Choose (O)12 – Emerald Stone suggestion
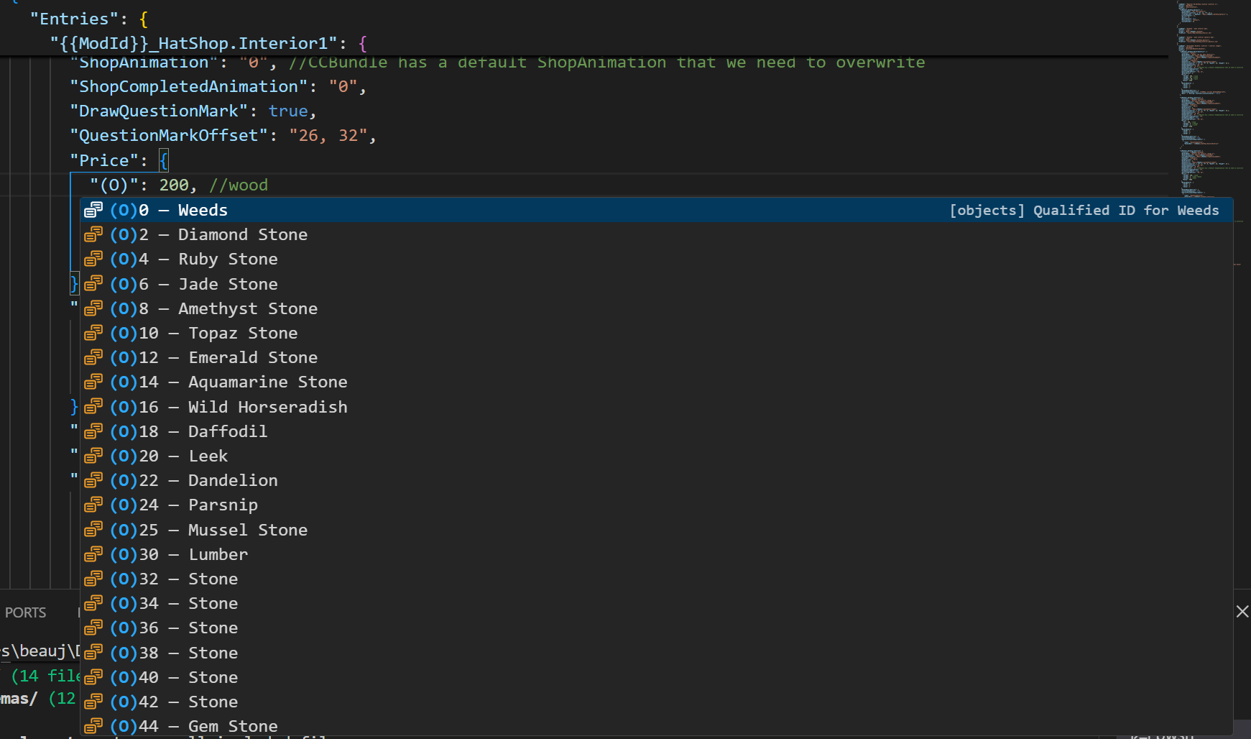 [656, 357]
